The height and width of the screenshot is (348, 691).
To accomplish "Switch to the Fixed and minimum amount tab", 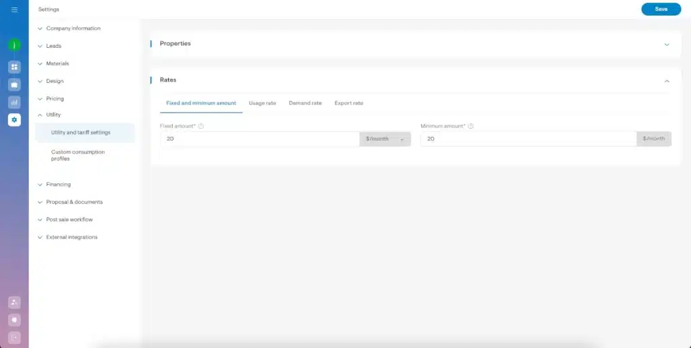I will (x=201, y=103).
